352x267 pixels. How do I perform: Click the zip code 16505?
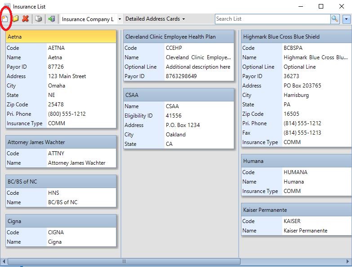click(291, 114)
